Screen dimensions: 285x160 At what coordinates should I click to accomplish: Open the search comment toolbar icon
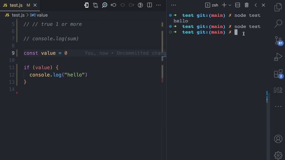point(105,5)
